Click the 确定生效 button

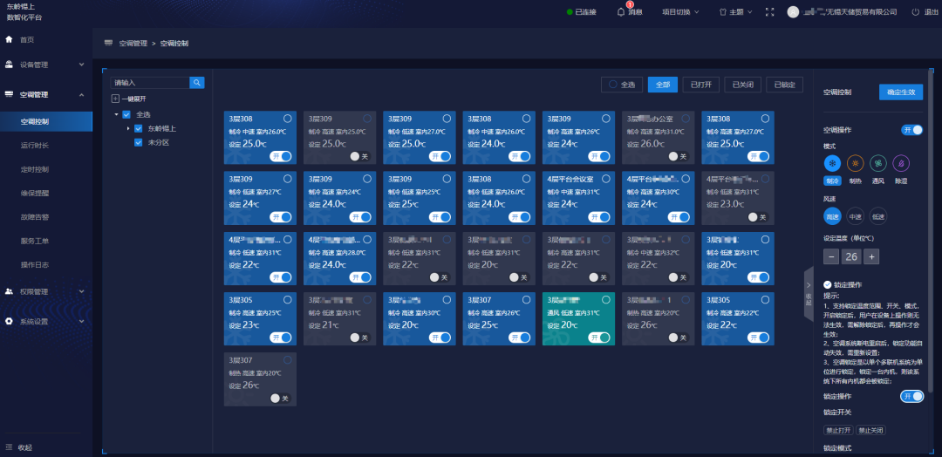(901, 92)
